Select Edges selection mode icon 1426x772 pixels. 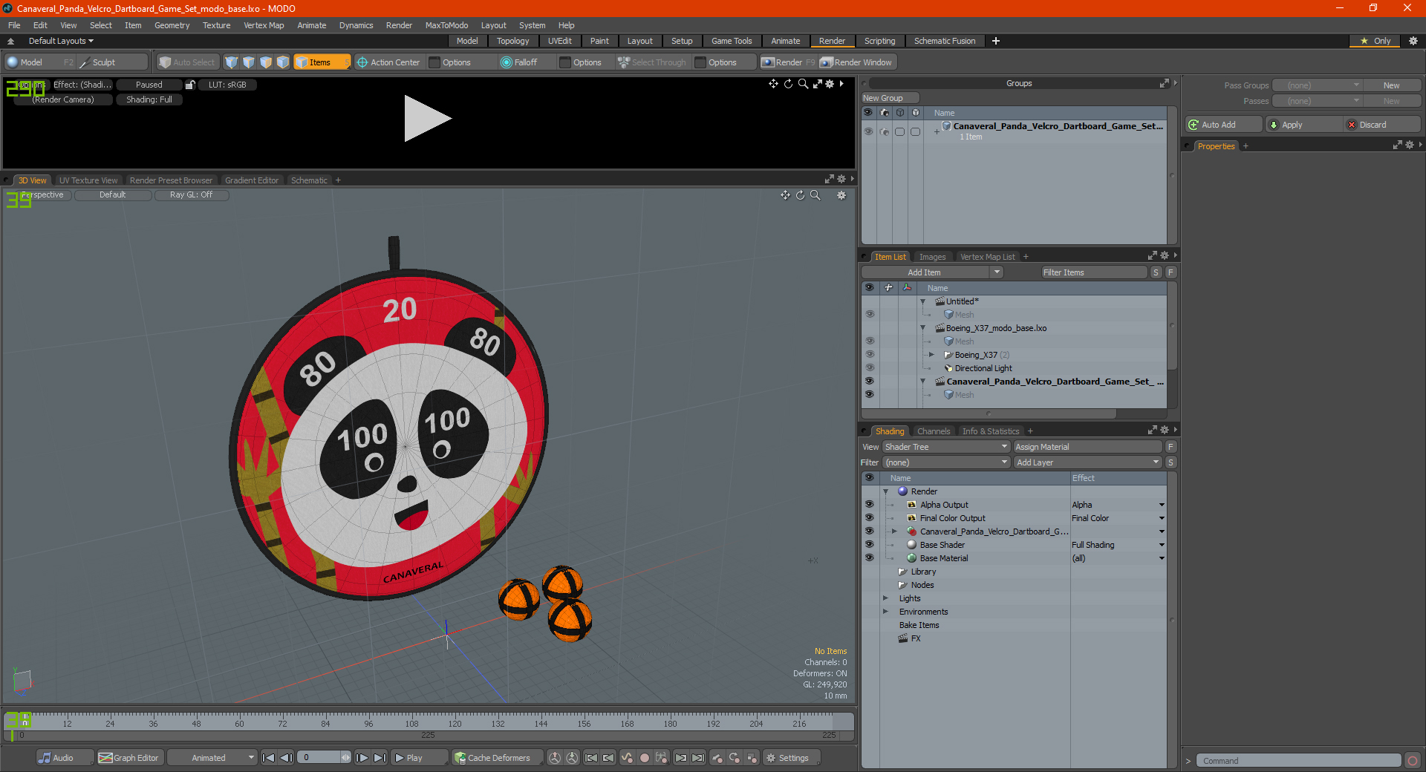249,62
